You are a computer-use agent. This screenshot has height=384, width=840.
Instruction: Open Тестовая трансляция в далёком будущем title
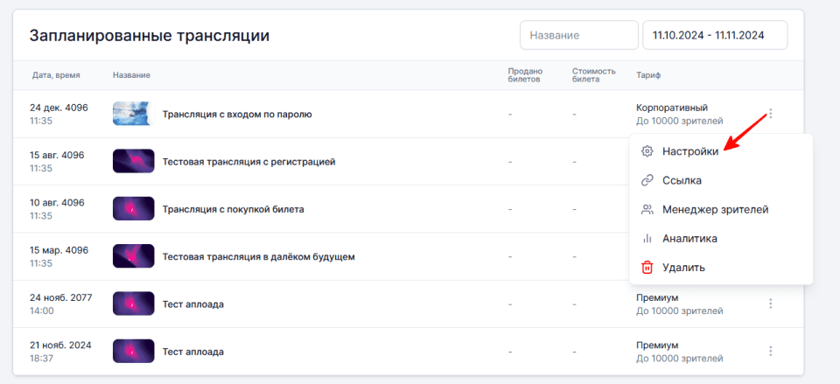(258, 256)
